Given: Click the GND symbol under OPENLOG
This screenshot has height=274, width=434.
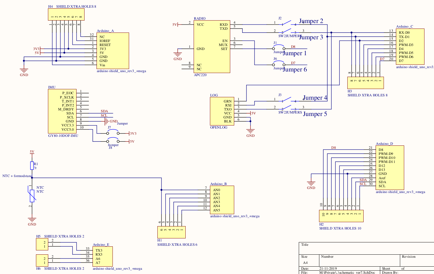Looking at the screenshot, I should tap(251, 132).
